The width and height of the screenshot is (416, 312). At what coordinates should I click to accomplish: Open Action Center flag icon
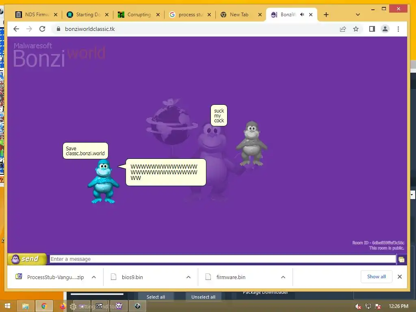378,306
